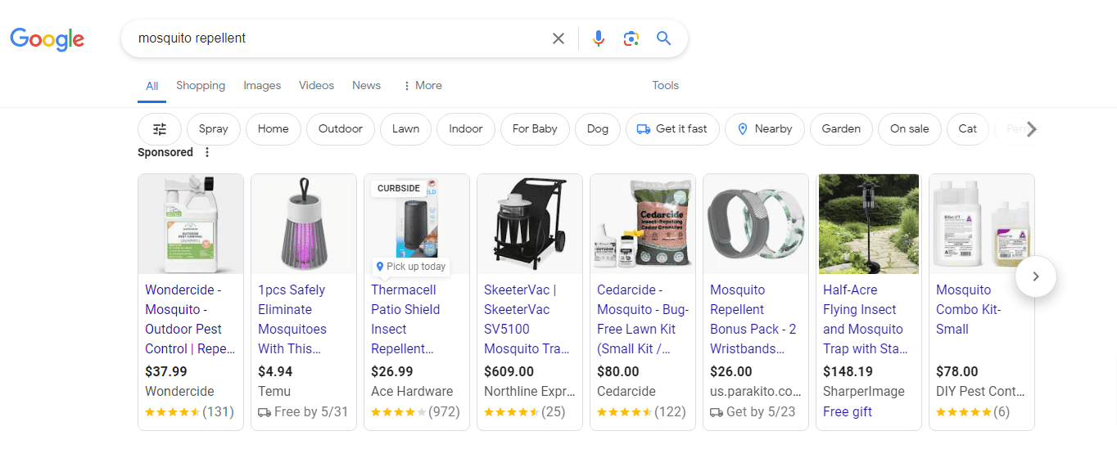Viewport: 1117px width, 449px height.
Task: Select the Lawn filter chip
Action: pyautogui.click(x=406, y=129)
